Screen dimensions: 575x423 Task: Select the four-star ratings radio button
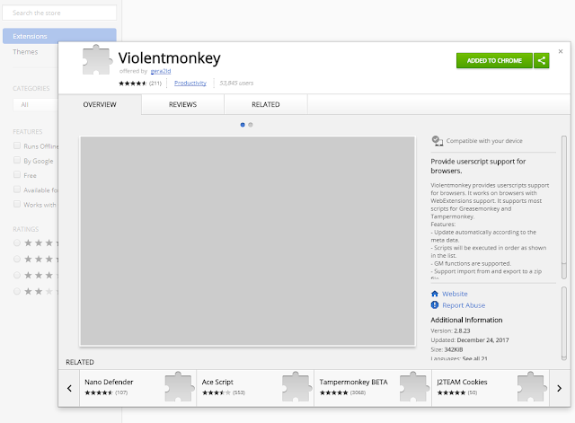[17, 260]
